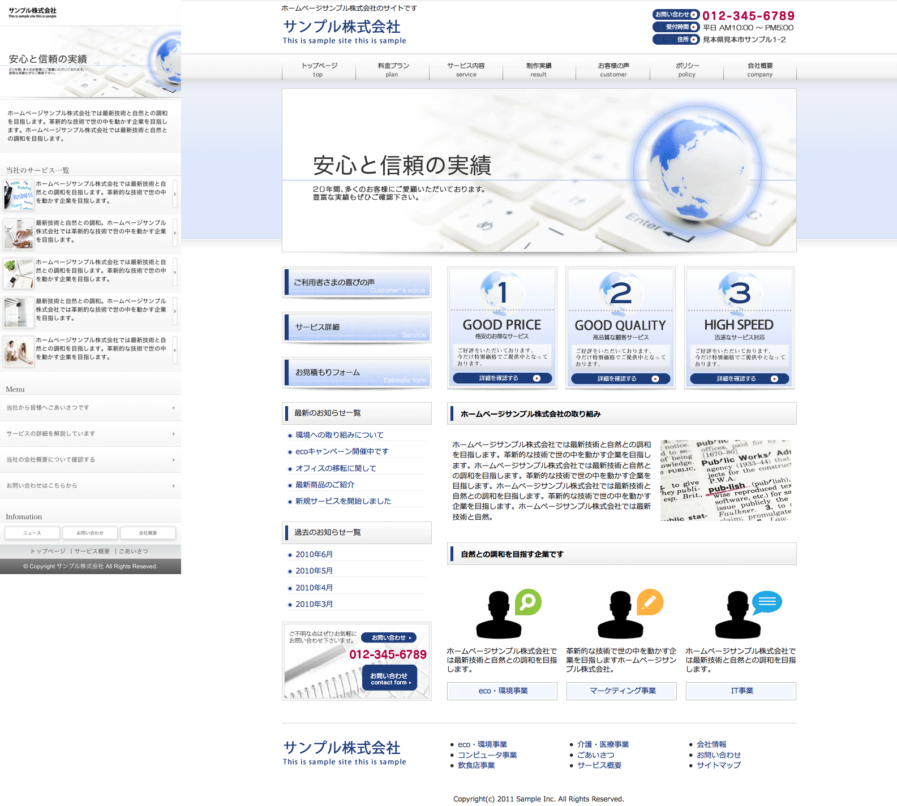Image resolution: width=897 pixels, height=806 pixels.
Task: Click the number 1 globe icon
Action: [x=501, y=291]
